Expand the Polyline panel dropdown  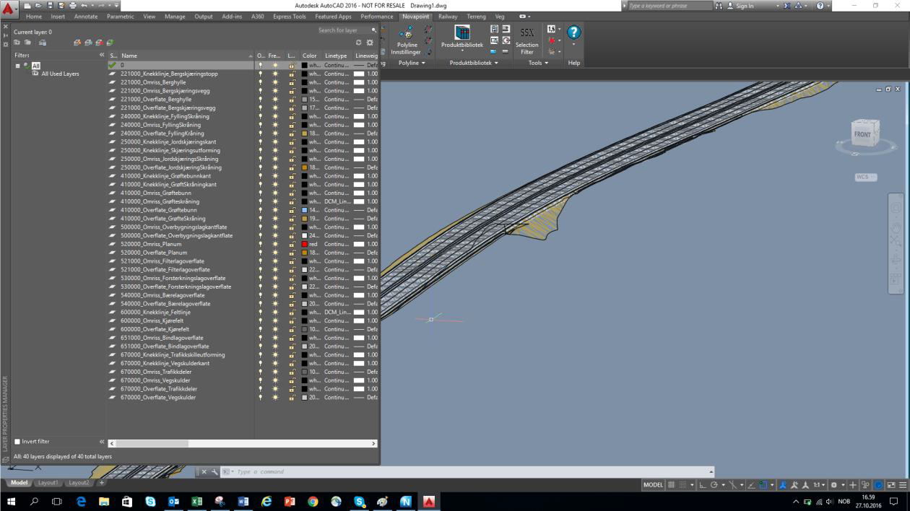point(412,63)
